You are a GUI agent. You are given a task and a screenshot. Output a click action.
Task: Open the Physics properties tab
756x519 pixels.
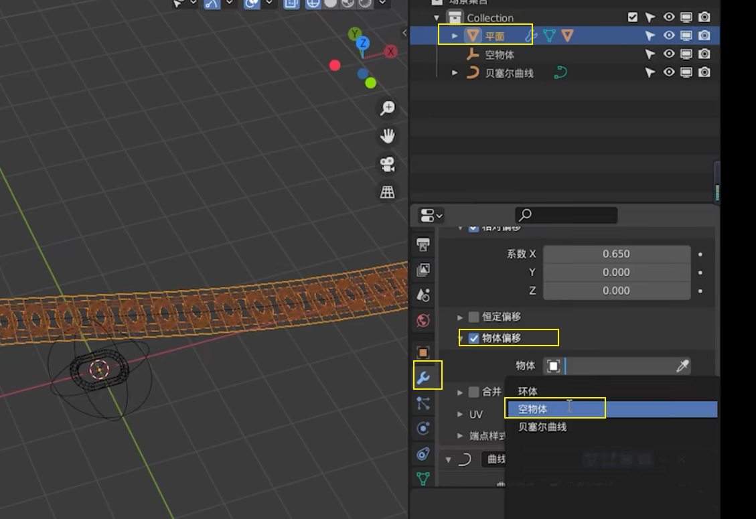[x=423, y=429]
